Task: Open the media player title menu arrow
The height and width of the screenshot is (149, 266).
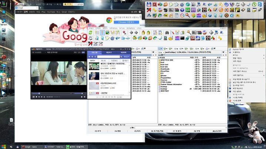Action: (43, 49)
